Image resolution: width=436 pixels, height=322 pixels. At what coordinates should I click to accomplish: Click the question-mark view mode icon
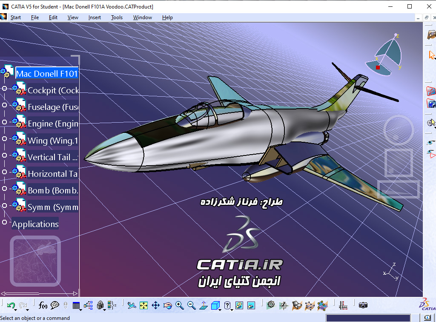[227, 305]
